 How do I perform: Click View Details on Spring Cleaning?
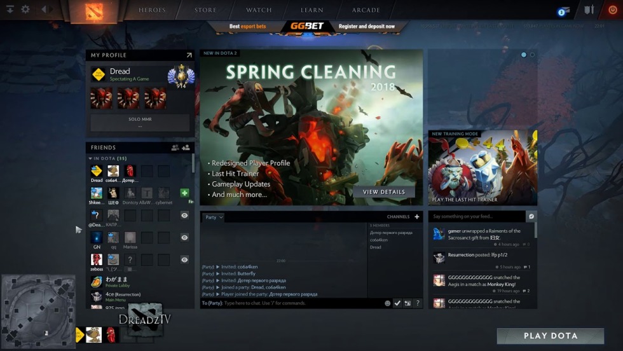point(384,191)
